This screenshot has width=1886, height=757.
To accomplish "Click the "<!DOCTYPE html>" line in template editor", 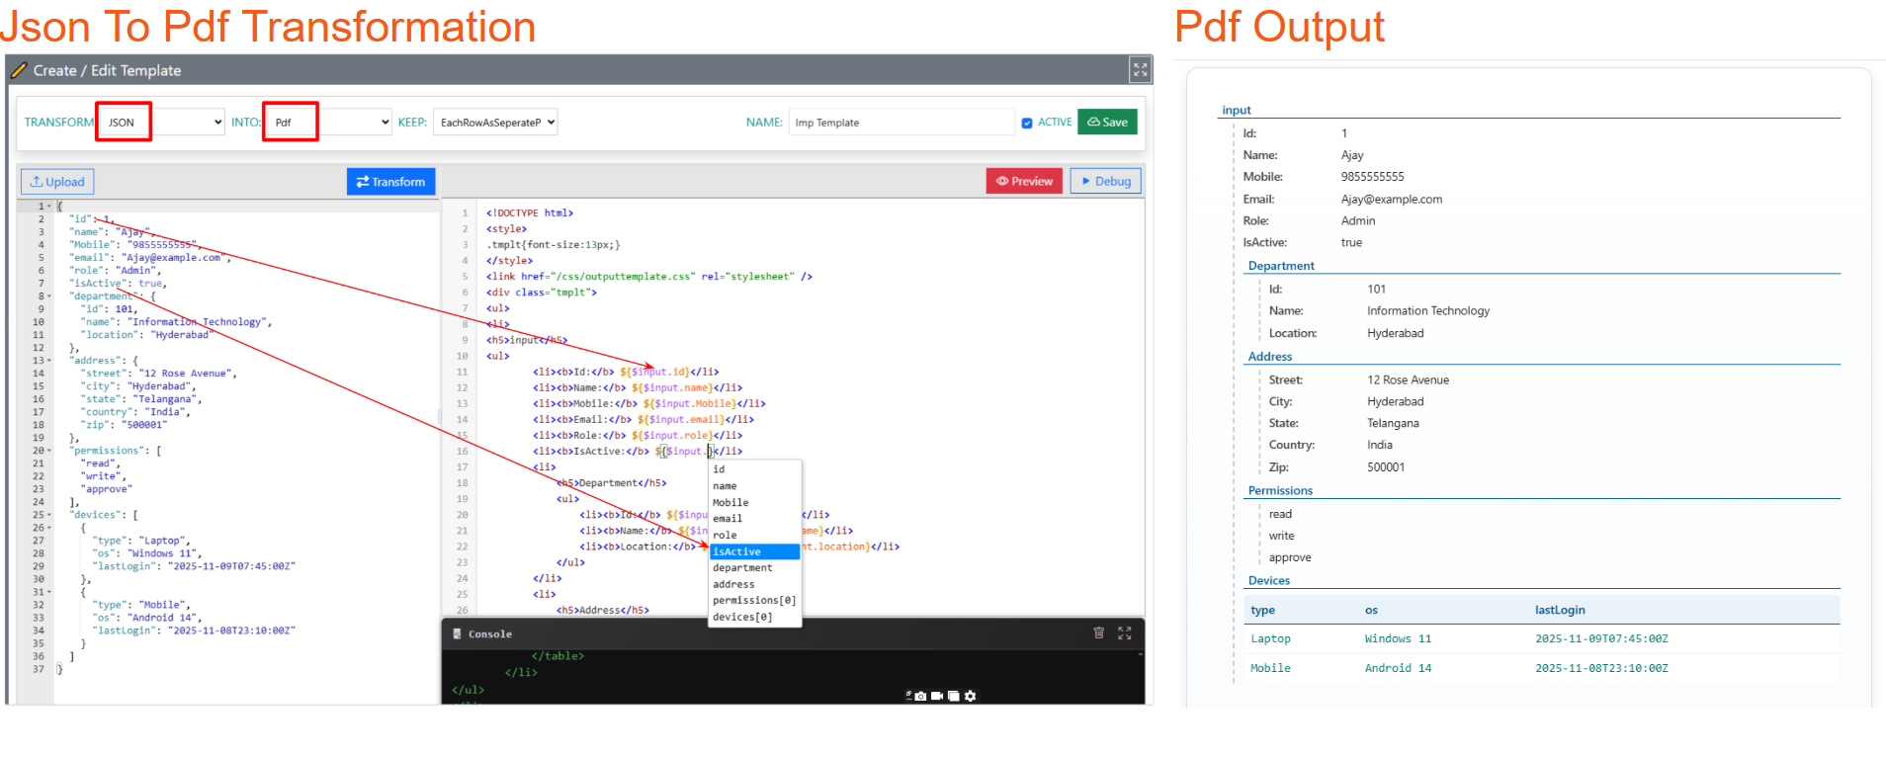I will coord(530,213).
